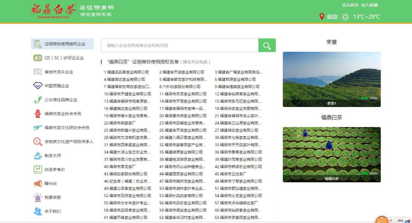
Task: Click 加入收藏 link
Action: pyautogui.click(x=369, y=5)
